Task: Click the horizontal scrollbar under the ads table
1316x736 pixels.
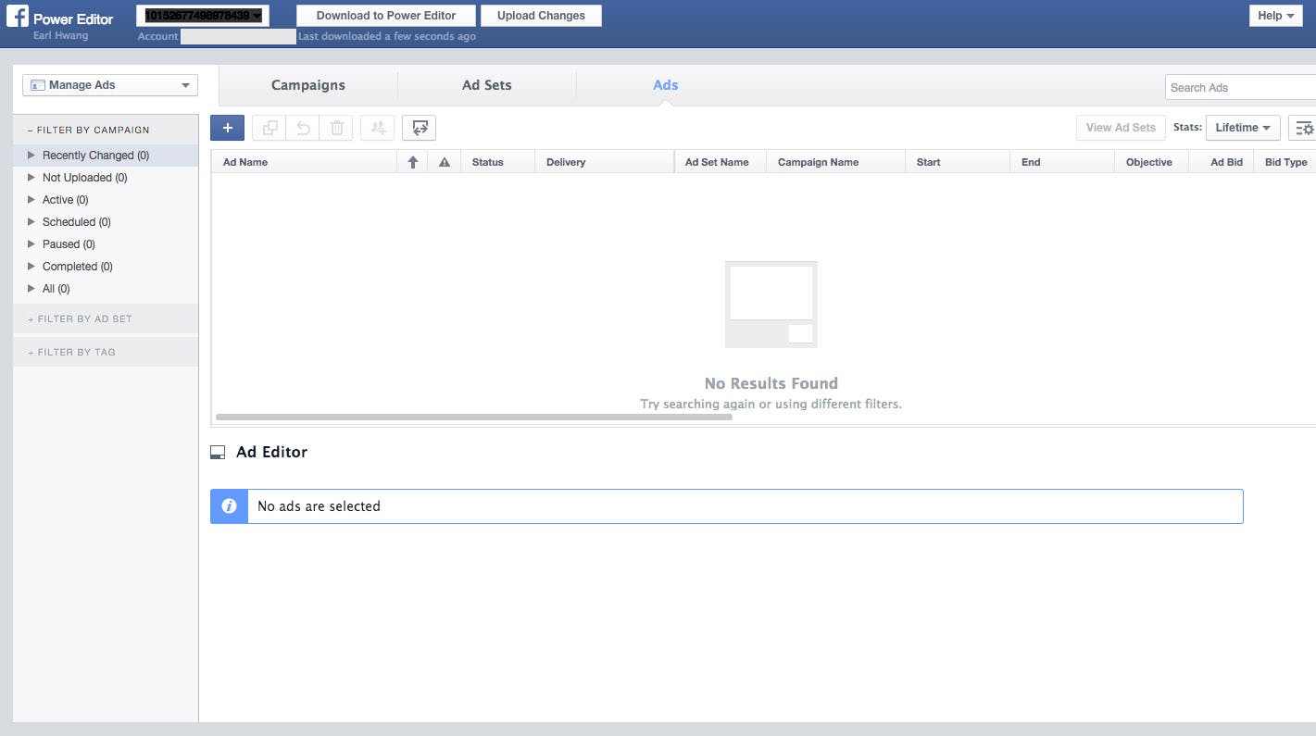Action: (474, 418)
